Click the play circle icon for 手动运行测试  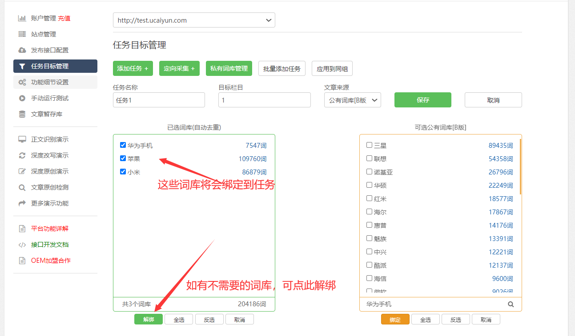pos(22,98)
